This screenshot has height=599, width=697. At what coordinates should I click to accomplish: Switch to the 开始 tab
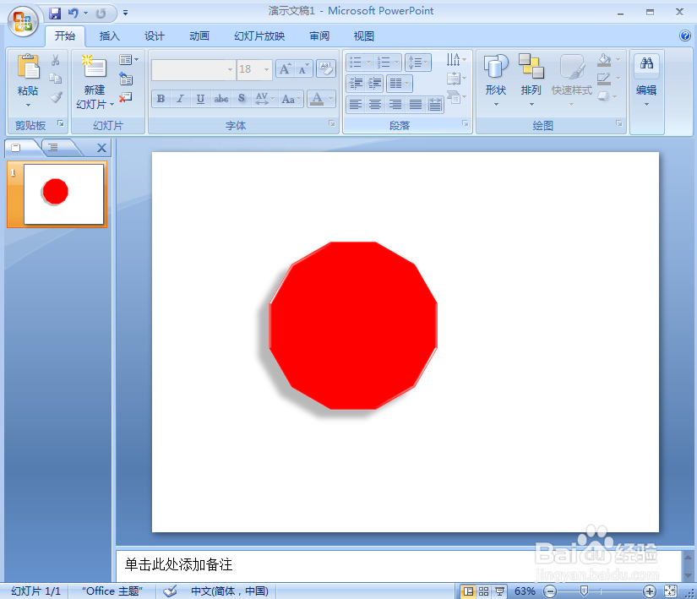65,36
